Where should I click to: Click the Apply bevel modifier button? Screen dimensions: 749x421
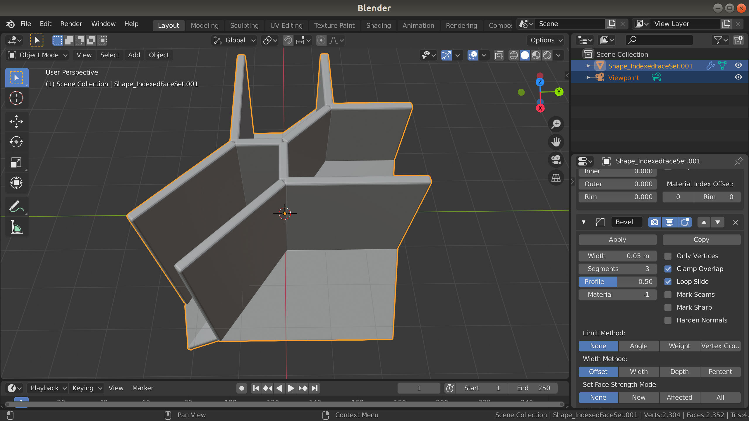click(618, 239)
